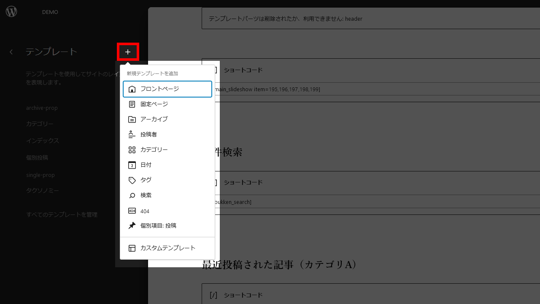The height and width of the screenshot is (304, 540).
Task: Click the plus add new template button
Action: pyautogui.click(x=128, y=52)
